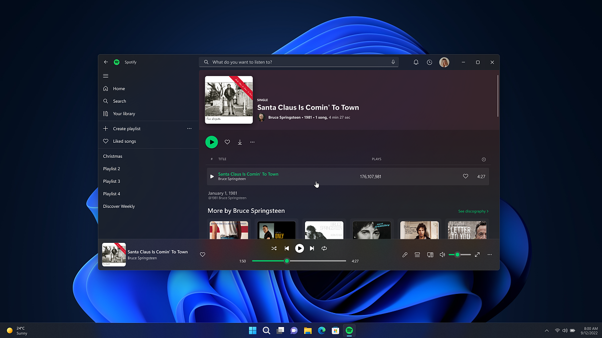Toggle the hamburger menu in sidebar
Viewport: 602px width, 338px height.
[x=106, y=76]
